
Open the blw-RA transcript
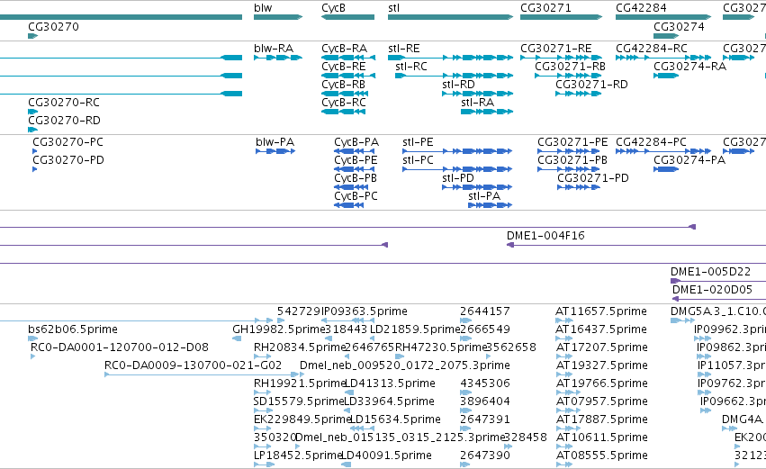(x=278, y=58)
